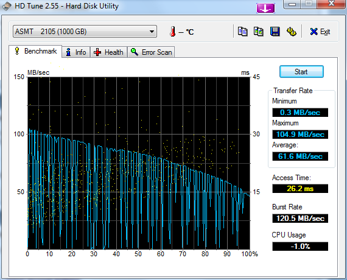Click the Transfer Rate group label

[293, 91]
